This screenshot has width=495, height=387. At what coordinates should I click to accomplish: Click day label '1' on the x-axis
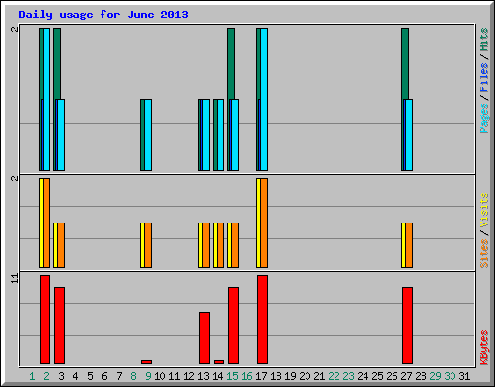(x=32, y=376)
